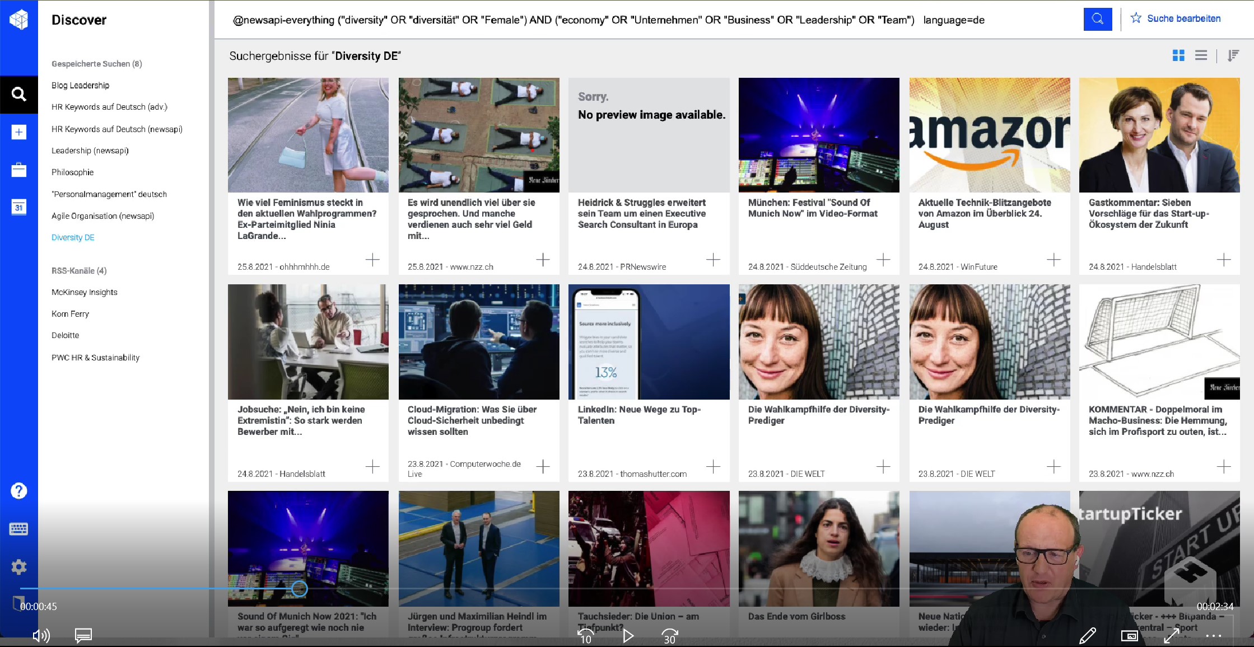This screenshot has width=1254, height=647.
Task: Open the help question mark icon
Action: click(x=18, y=491)
